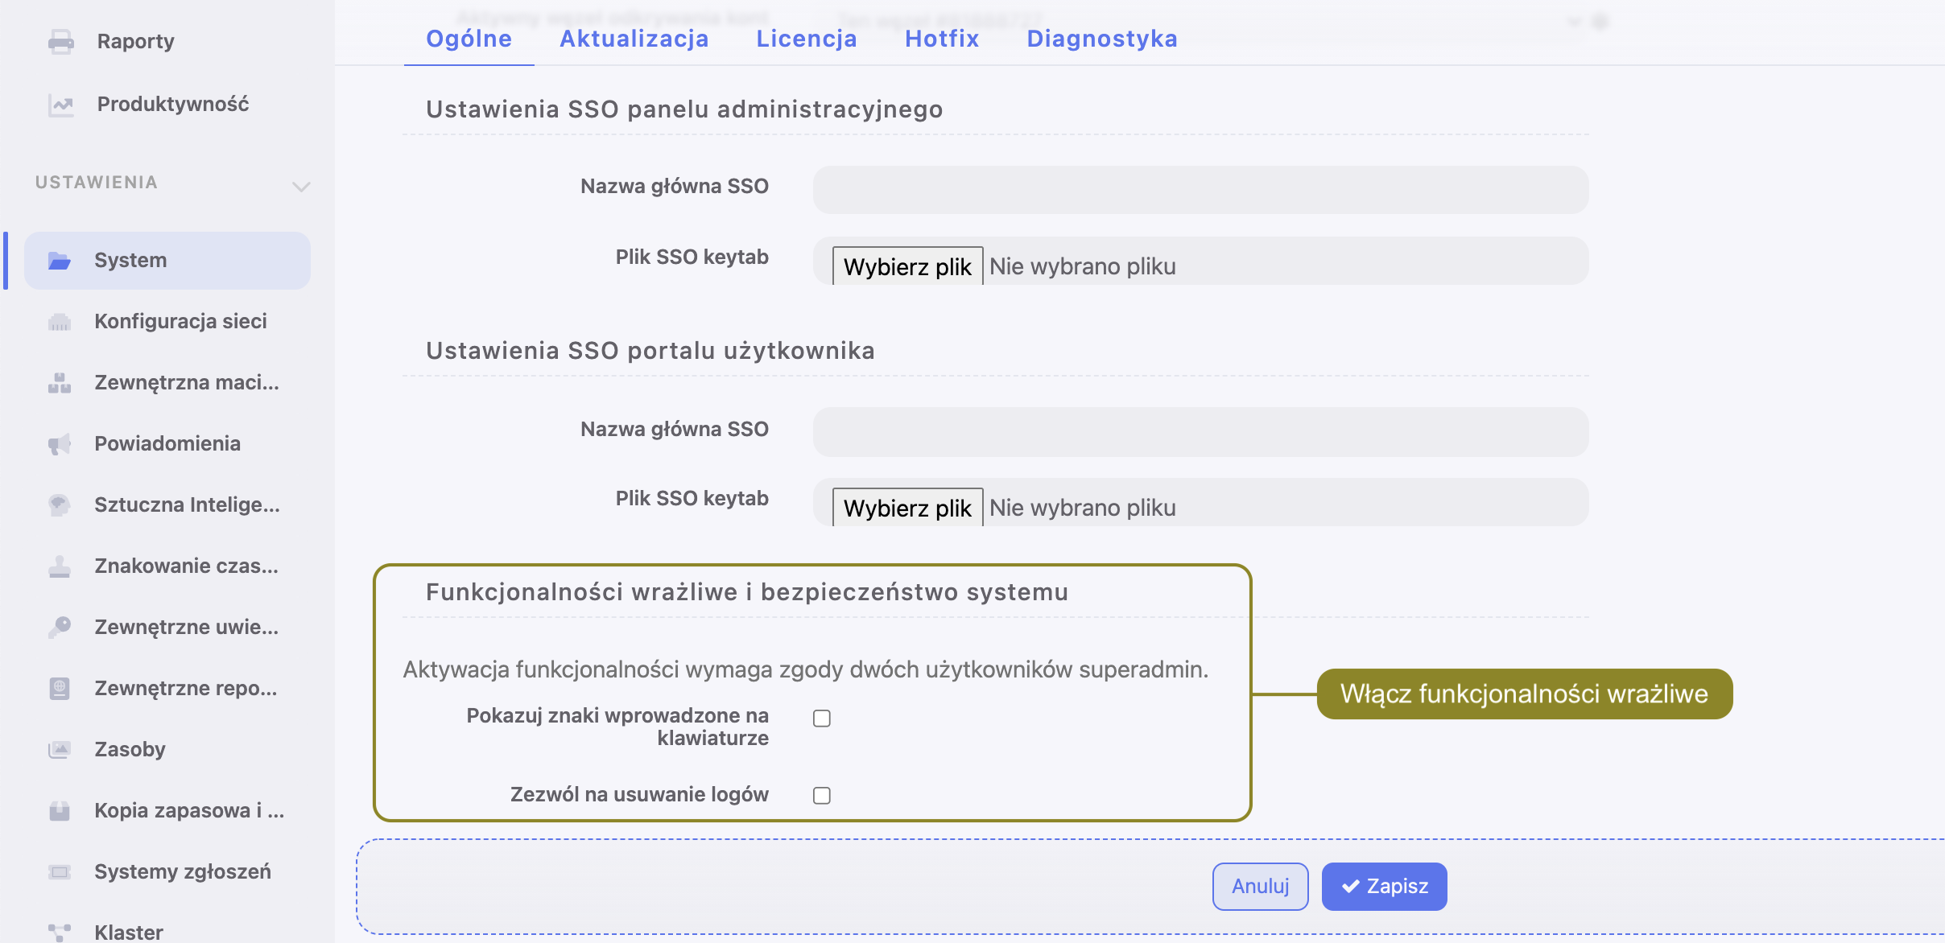1945x943 pixels.
Task: Open Produktywność chart icon in sidebar
Action: tap(60, 105)
